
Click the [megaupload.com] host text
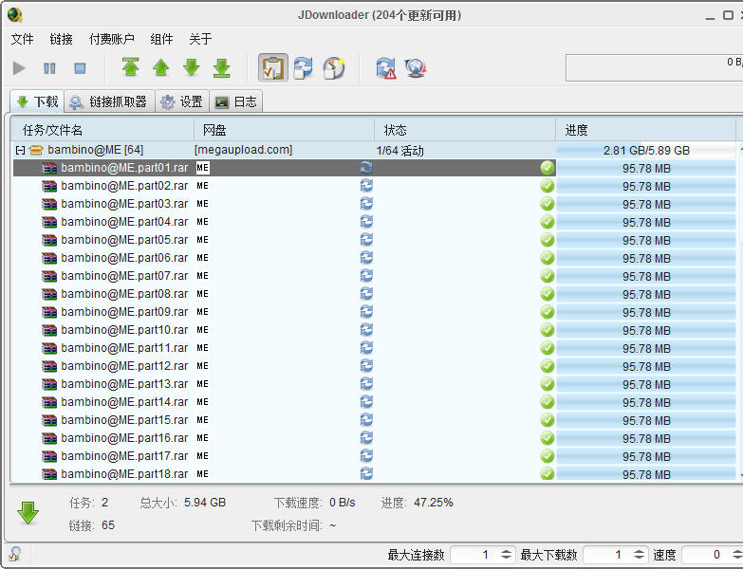pyautogui.click(x=243, y=150)
